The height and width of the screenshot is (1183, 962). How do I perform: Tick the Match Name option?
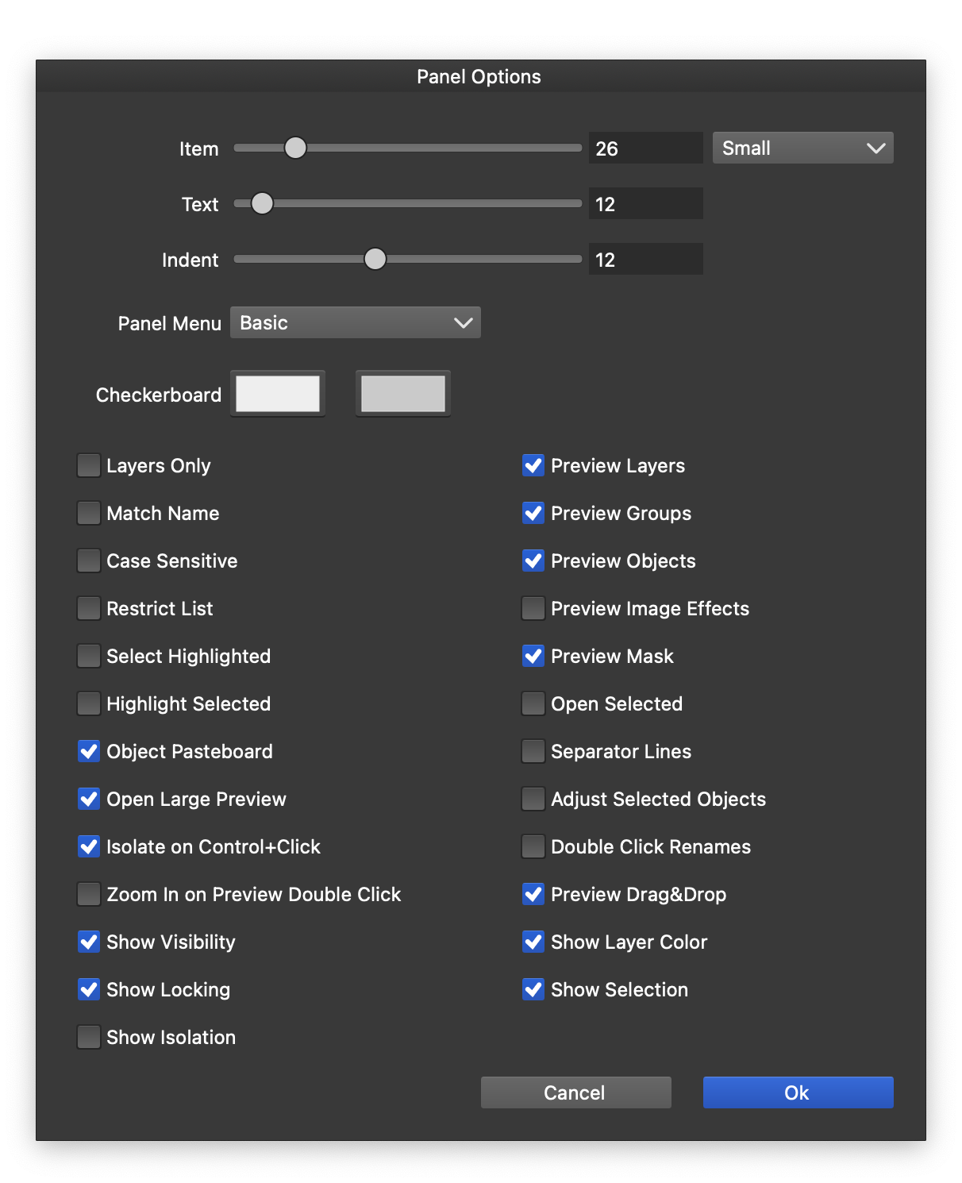[89, 513]
